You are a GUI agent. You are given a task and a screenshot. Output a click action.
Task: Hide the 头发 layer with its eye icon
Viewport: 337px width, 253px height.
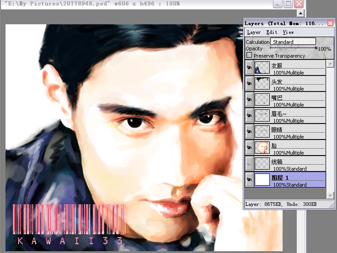[x=249, y=83]
